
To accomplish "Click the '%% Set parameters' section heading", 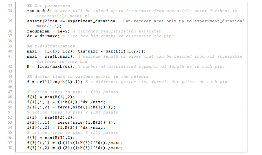I will (49, 6).
